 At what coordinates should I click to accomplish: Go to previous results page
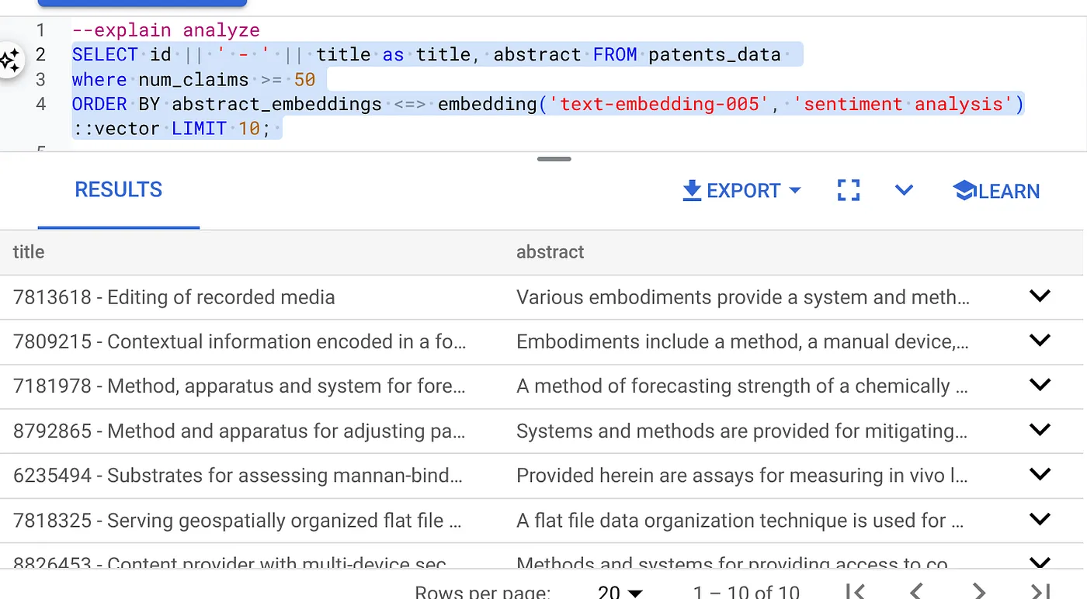click(x=917, y=591)
